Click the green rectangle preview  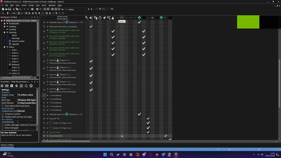248,22
